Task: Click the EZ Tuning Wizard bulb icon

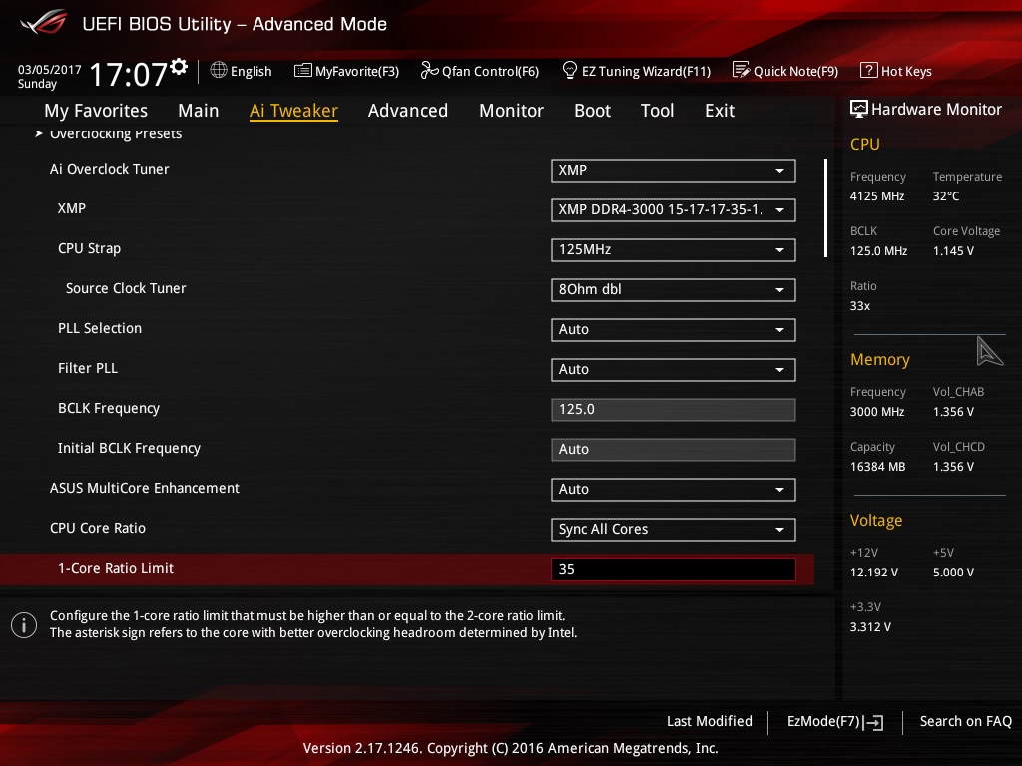Action: click(569, 70)
